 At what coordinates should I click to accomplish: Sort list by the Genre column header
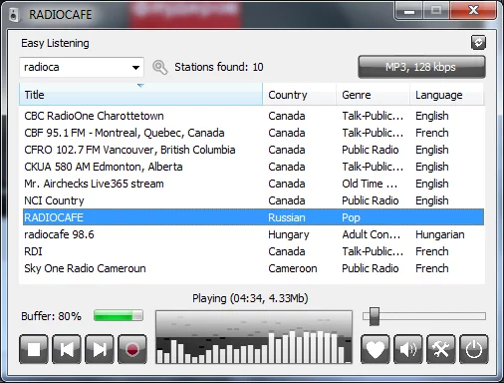374,95
